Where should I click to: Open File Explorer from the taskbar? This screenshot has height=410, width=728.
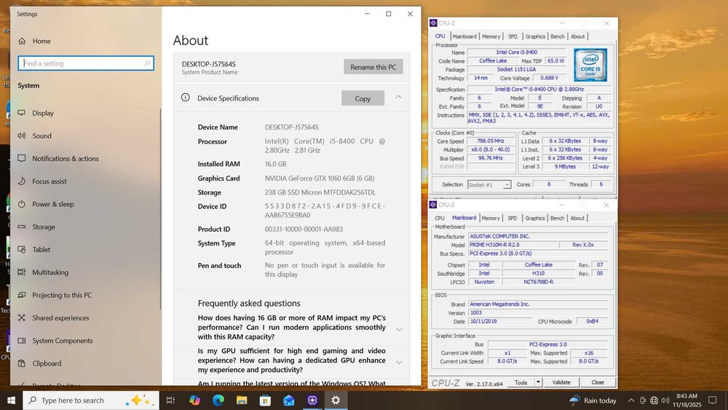point(242,401)
